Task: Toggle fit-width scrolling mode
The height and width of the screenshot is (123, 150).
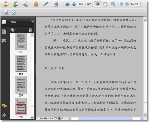Action: (x=6, y=12)
